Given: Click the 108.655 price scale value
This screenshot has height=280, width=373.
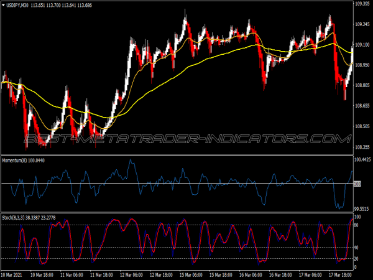Looking at the screenshot, I should pyautogui.click(x=362, y=106).
